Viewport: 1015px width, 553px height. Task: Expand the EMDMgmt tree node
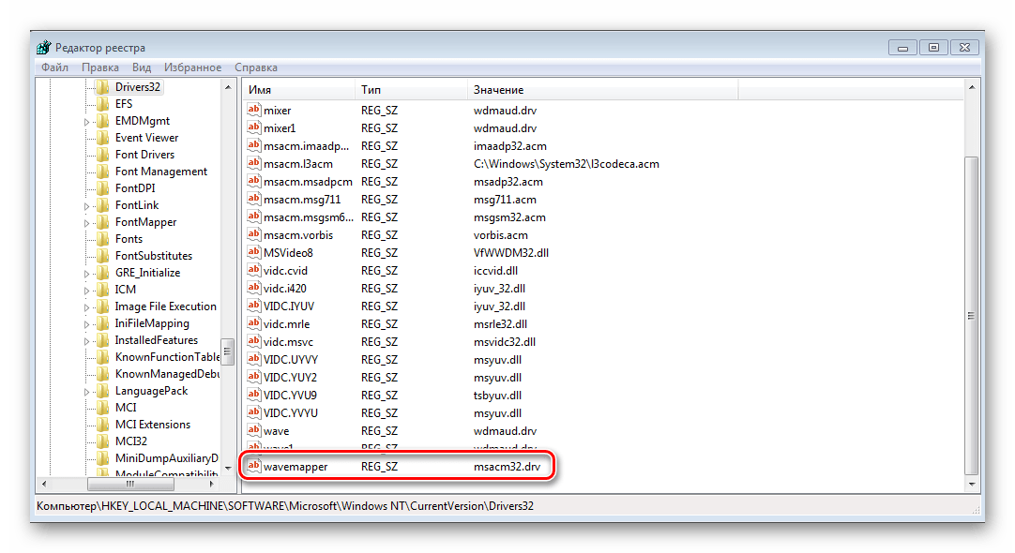click(87, 122)
